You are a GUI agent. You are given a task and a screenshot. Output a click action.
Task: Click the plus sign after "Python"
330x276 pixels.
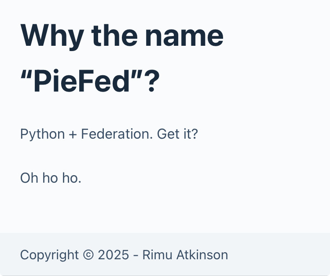73,134
